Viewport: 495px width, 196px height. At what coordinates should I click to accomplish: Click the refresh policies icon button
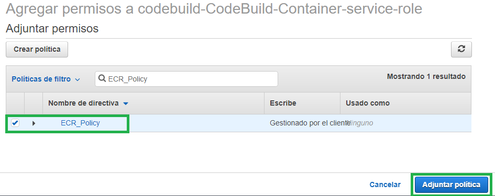(461, 50)
